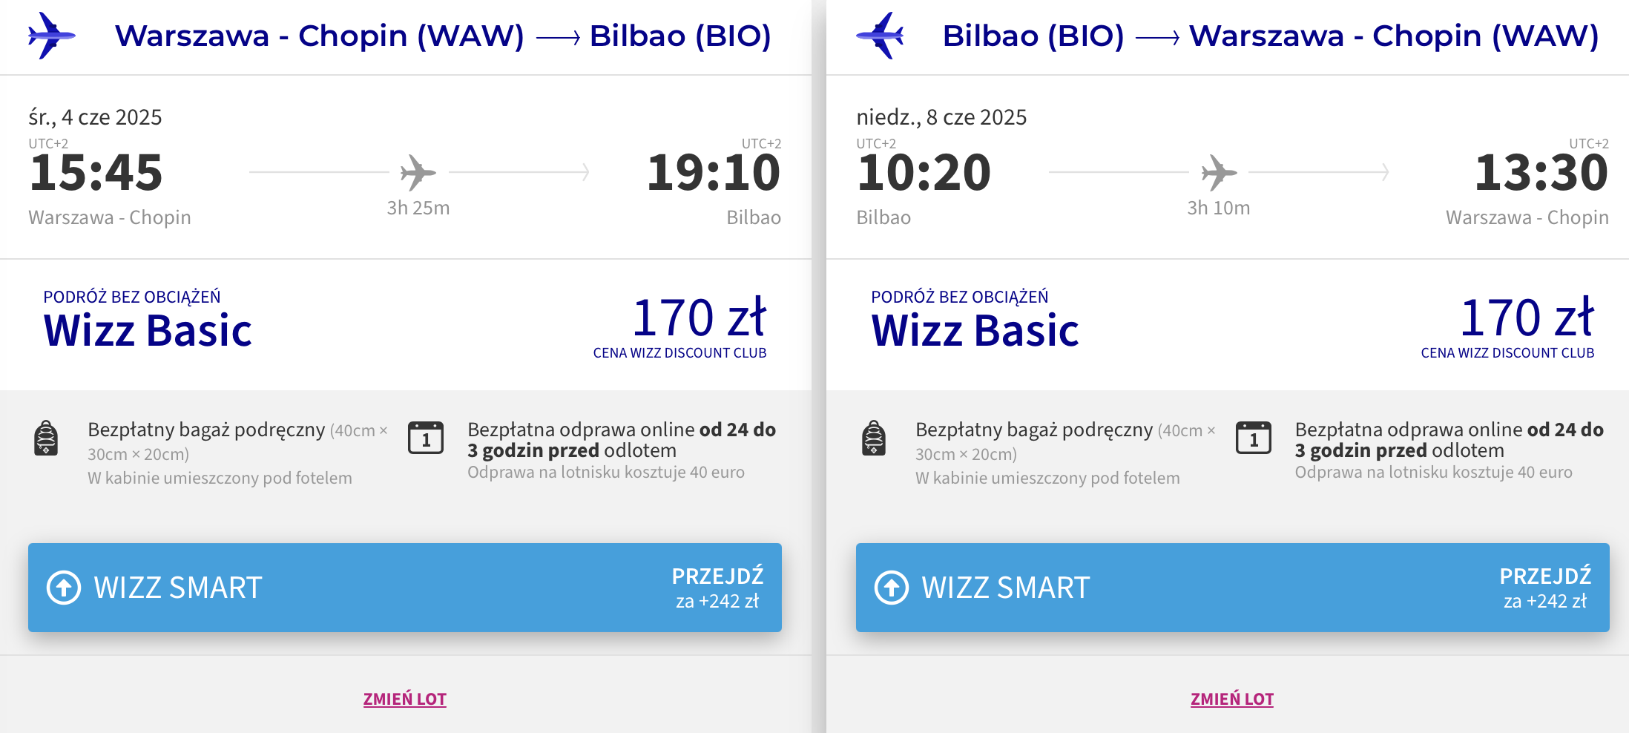The width and height of the screenshot is (1629, 733).
Task: Click the airplane icon beside Bilbao (BIO) header
Action: click(880, 36)
